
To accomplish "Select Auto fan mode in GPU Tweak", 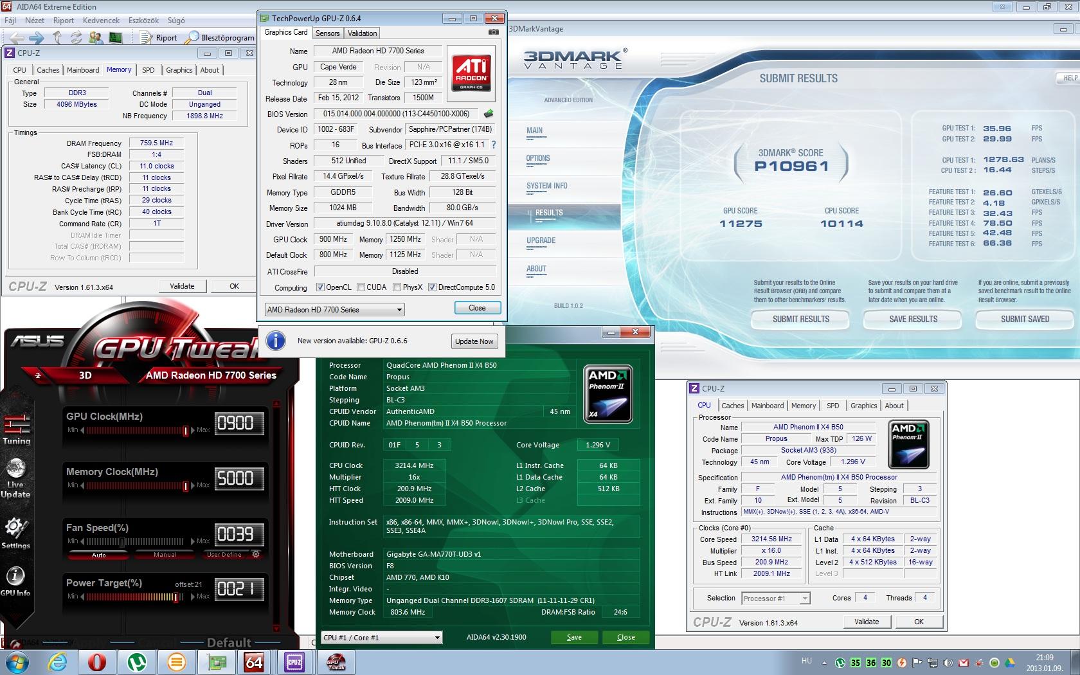I will click(x=99, y=555).
